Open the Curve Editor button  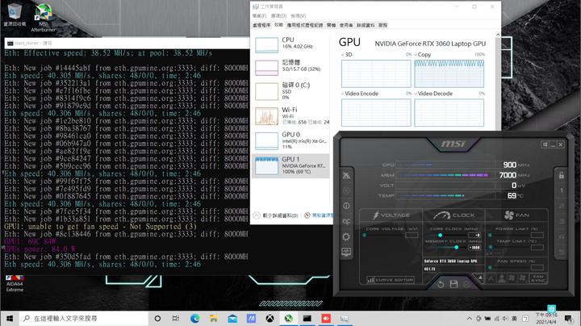pyautogui.click(x=391, y=280)
